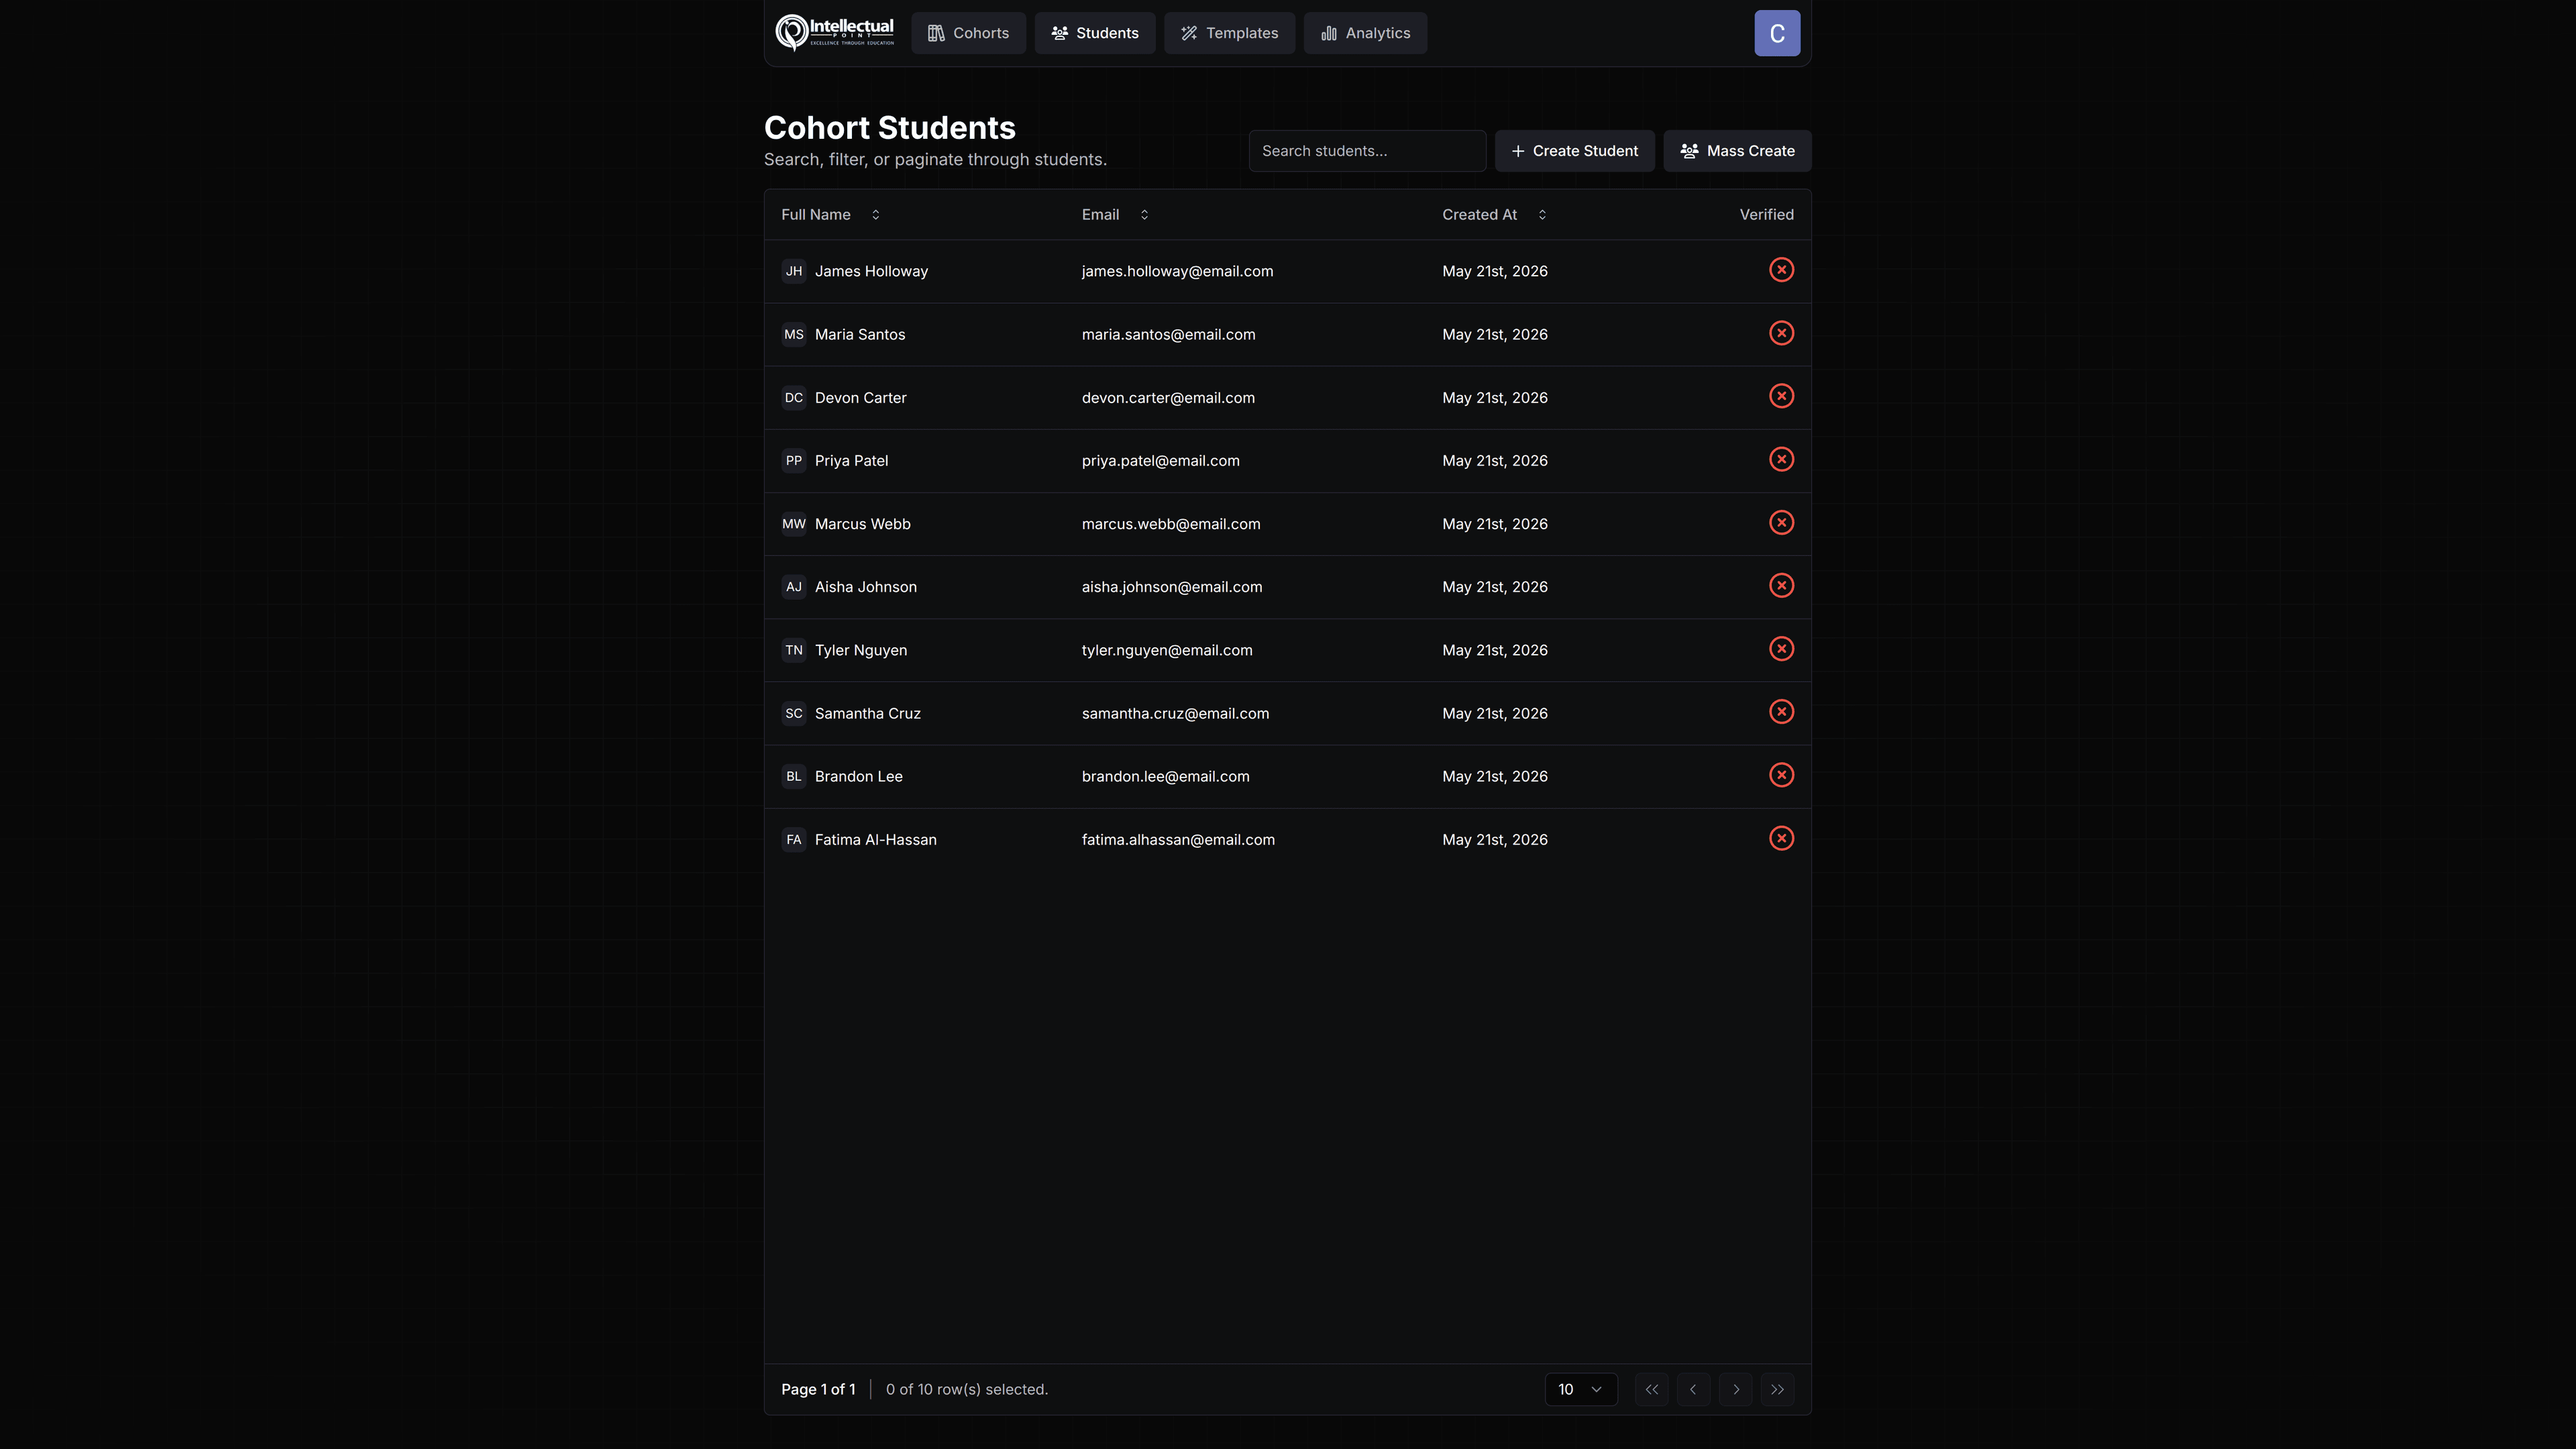The image size is (2576, 1449).
Task: Click the Intellectual Point logo
Action: [835, 33]
